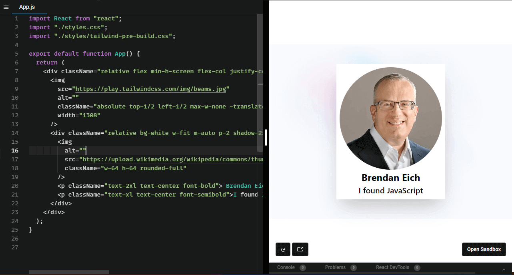Click the 'absolute top-1/2 left-1/2' className line
Screen dimensions: 514x275
tap(160, 106)
